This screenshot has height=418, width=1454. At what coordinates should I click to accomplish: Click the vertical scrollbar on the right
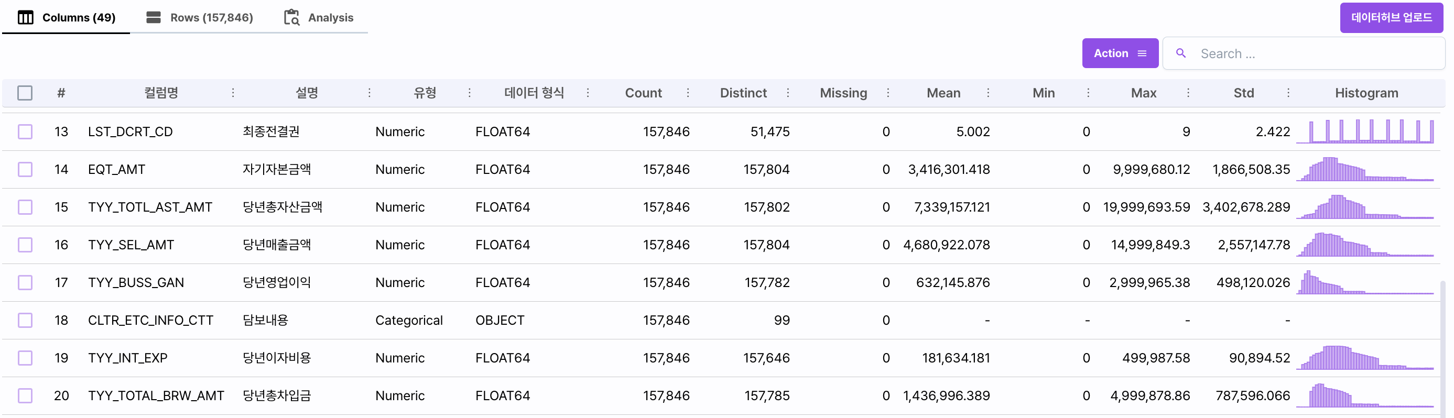click(x=1442, y=350)
